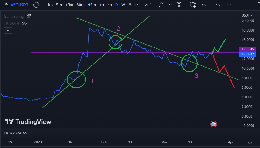Toggle visibility of the Gann Swing indicator
Screen dimensions: 260x148
(29, 16)
